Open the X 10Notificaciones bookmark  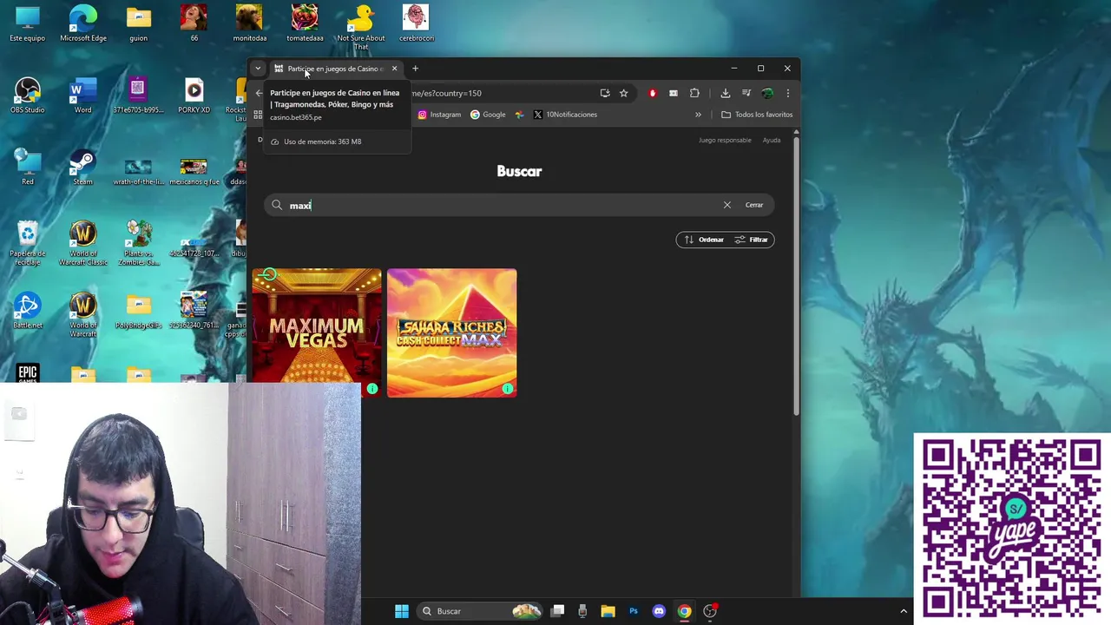coord(565,115)
